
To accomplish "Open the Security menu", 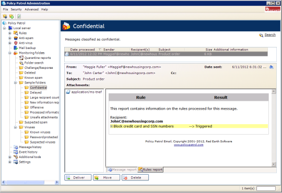I will (16, 9).
